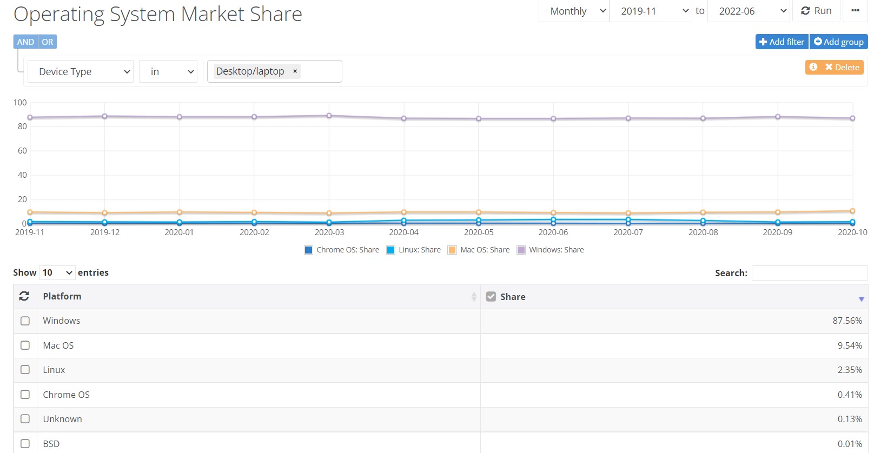The width and height of the screenshot is (874, 453).
Task: Open the three-dots more options menu
Action: coord(855,11)
